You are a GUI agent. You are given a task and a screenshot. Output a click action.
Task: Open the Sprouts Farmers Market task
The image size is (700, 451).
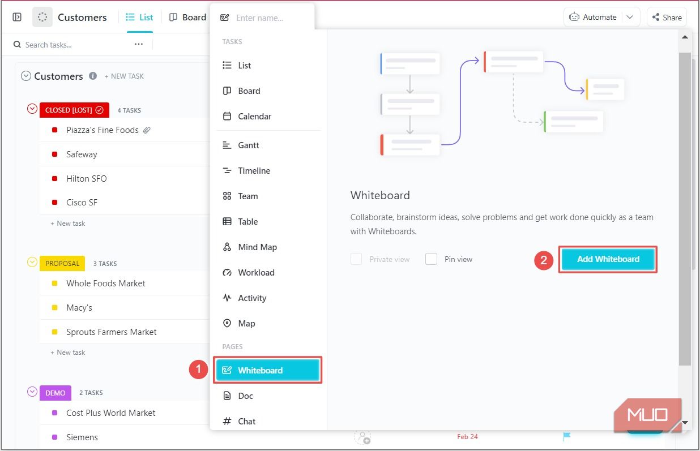(112, 332)
